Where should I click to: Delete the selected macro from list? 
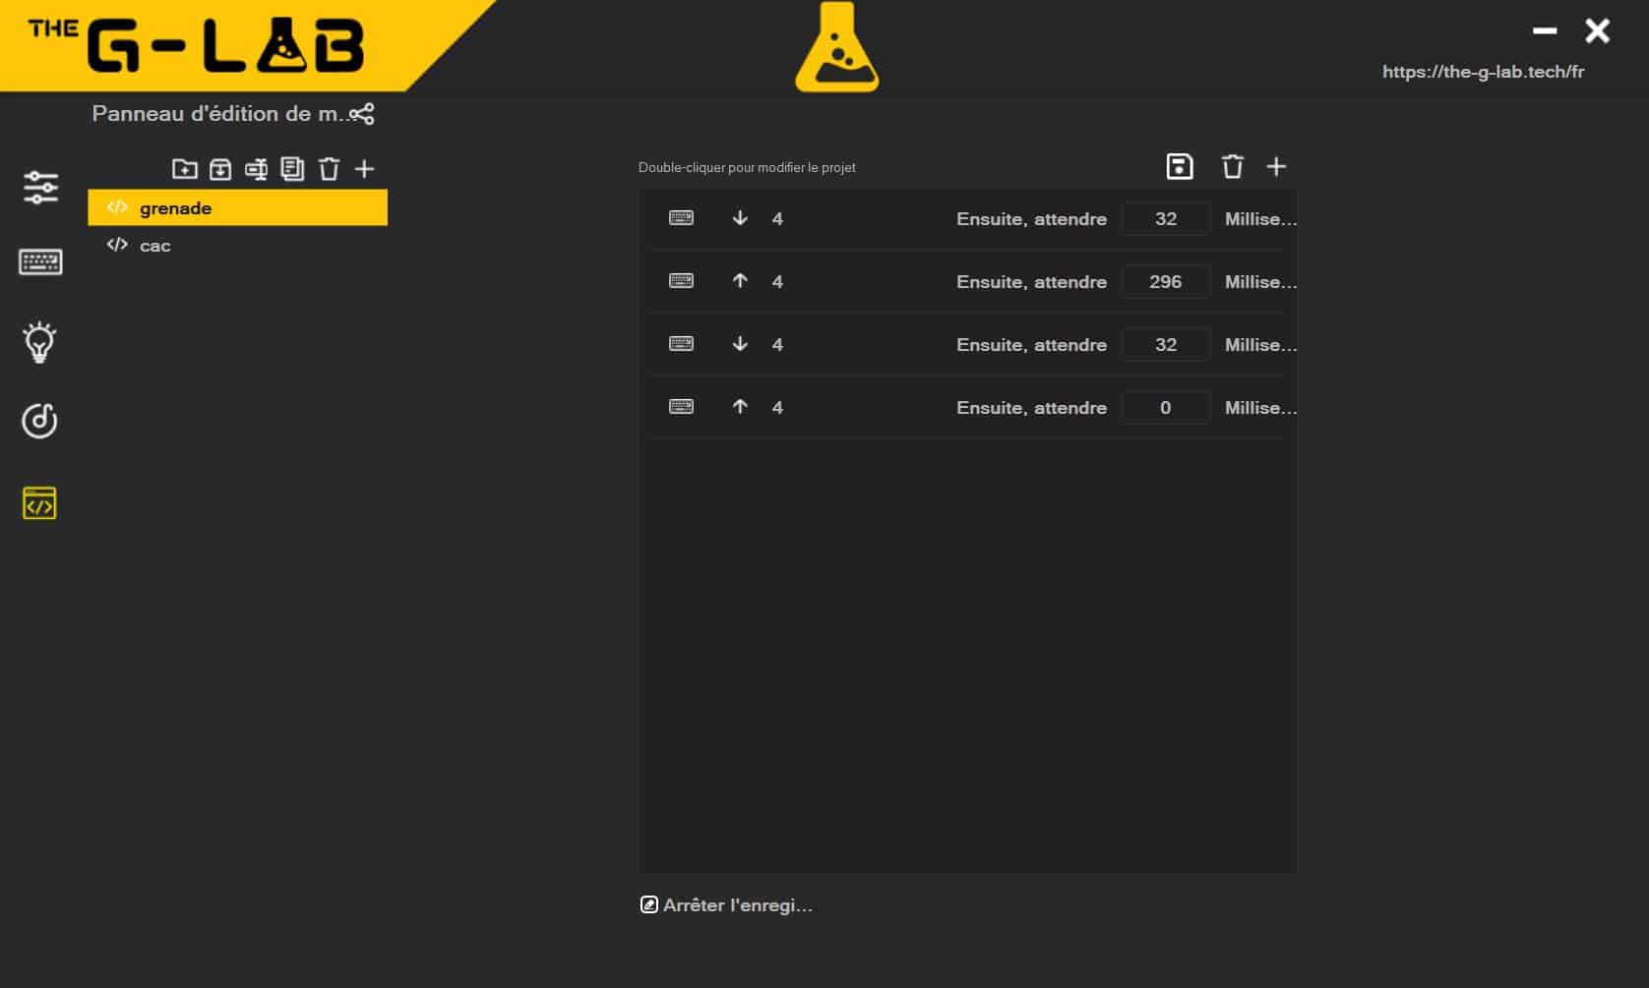pyautogui.click(x=329, y=169)
